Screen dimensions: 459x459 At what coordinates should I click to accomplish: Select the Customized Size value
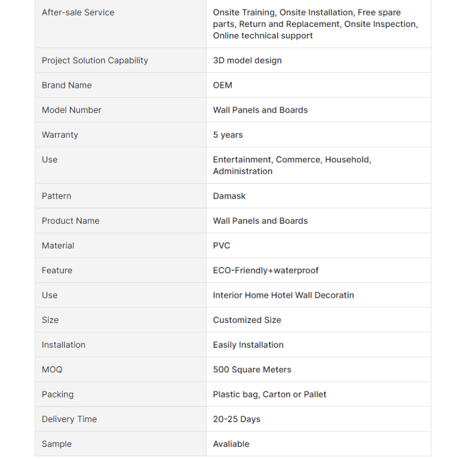coord(247,320)
